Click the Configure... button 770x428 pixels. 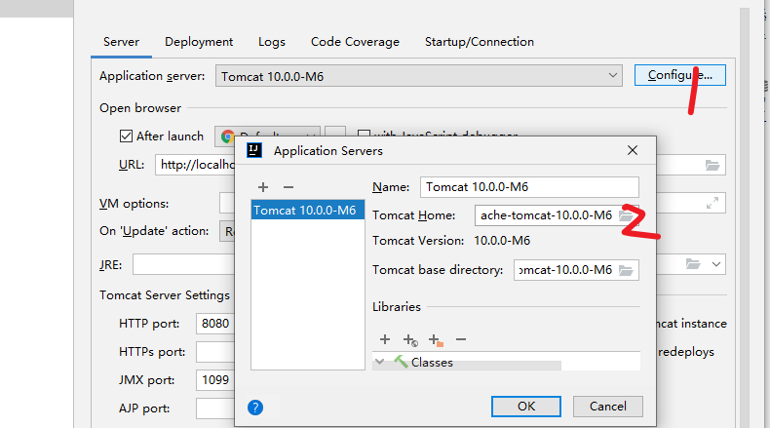coord(679,75)
